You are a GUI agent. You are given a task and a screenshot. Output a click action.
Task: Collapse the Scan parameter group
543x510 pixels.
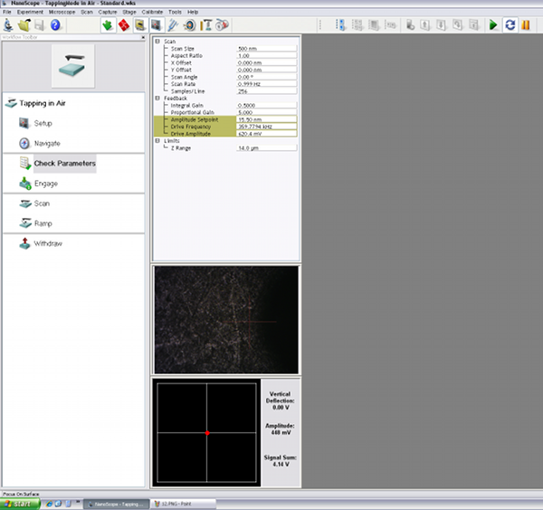[x=158, y=42]
